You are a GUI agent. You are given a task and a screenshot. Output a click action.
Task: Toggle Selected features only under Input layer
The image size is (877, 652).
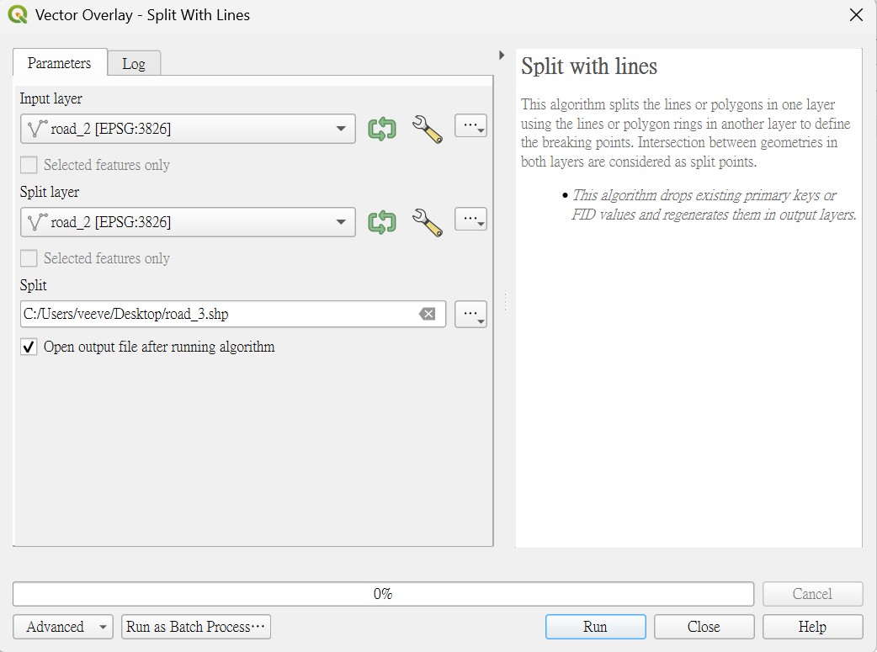tap(29, 165)
